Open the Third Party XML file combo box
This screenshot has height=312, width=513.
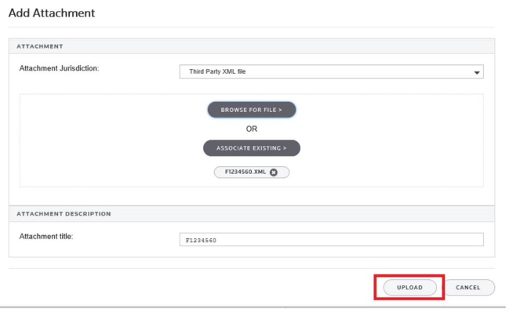click(x=332, y=71)
